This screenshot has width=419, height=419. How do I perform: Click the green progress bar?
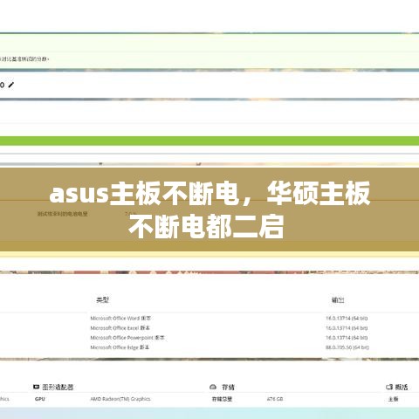click(209, 141)
